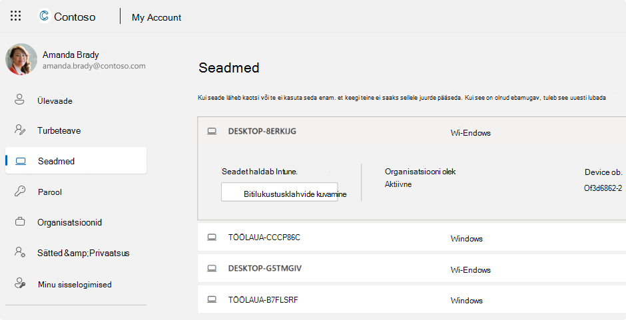The height and width of the screenshot is (320, 626).
Task: Click the description starting 'Kui seade läheb kaotsi'
Action: point(402,98)
